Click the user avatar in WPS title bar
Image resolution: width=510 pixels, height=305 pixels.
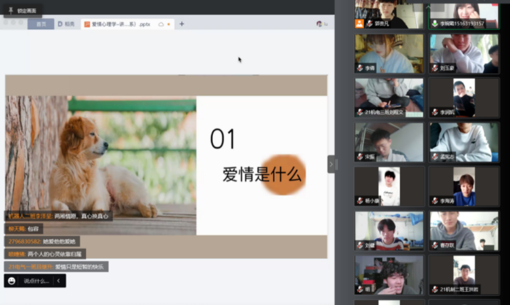click(x=320, y=24)
